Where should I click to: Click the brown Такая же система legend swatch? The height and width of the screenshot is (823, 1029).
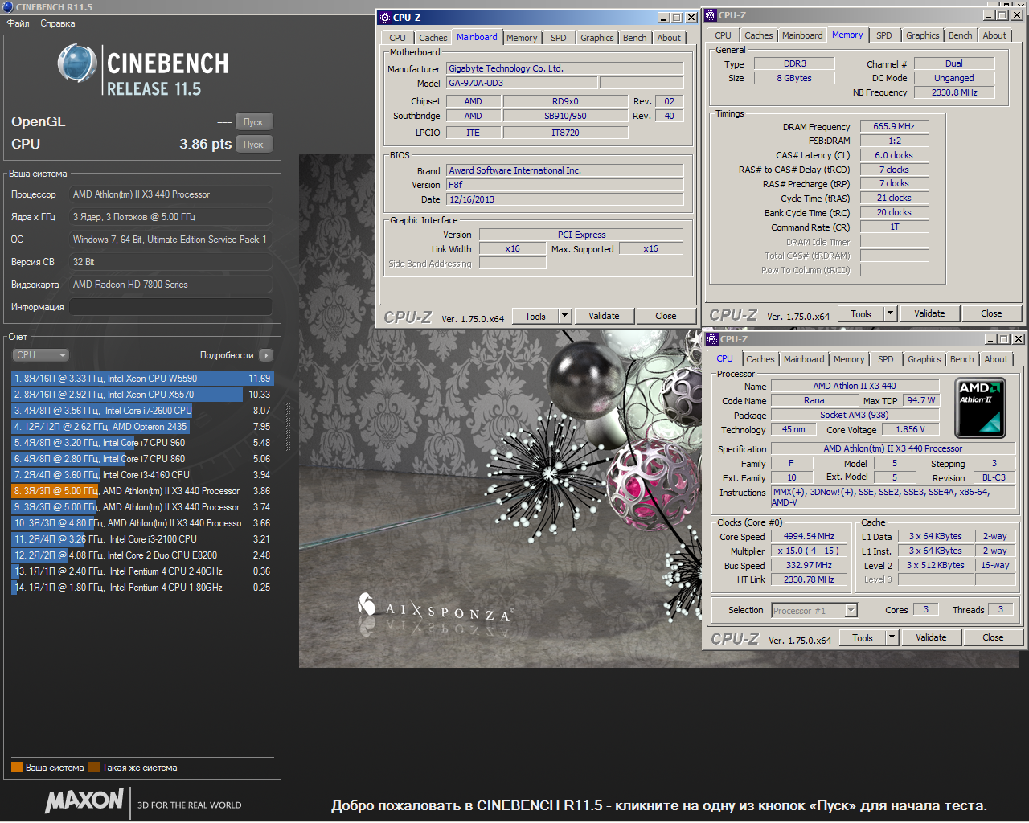(93, 768)
